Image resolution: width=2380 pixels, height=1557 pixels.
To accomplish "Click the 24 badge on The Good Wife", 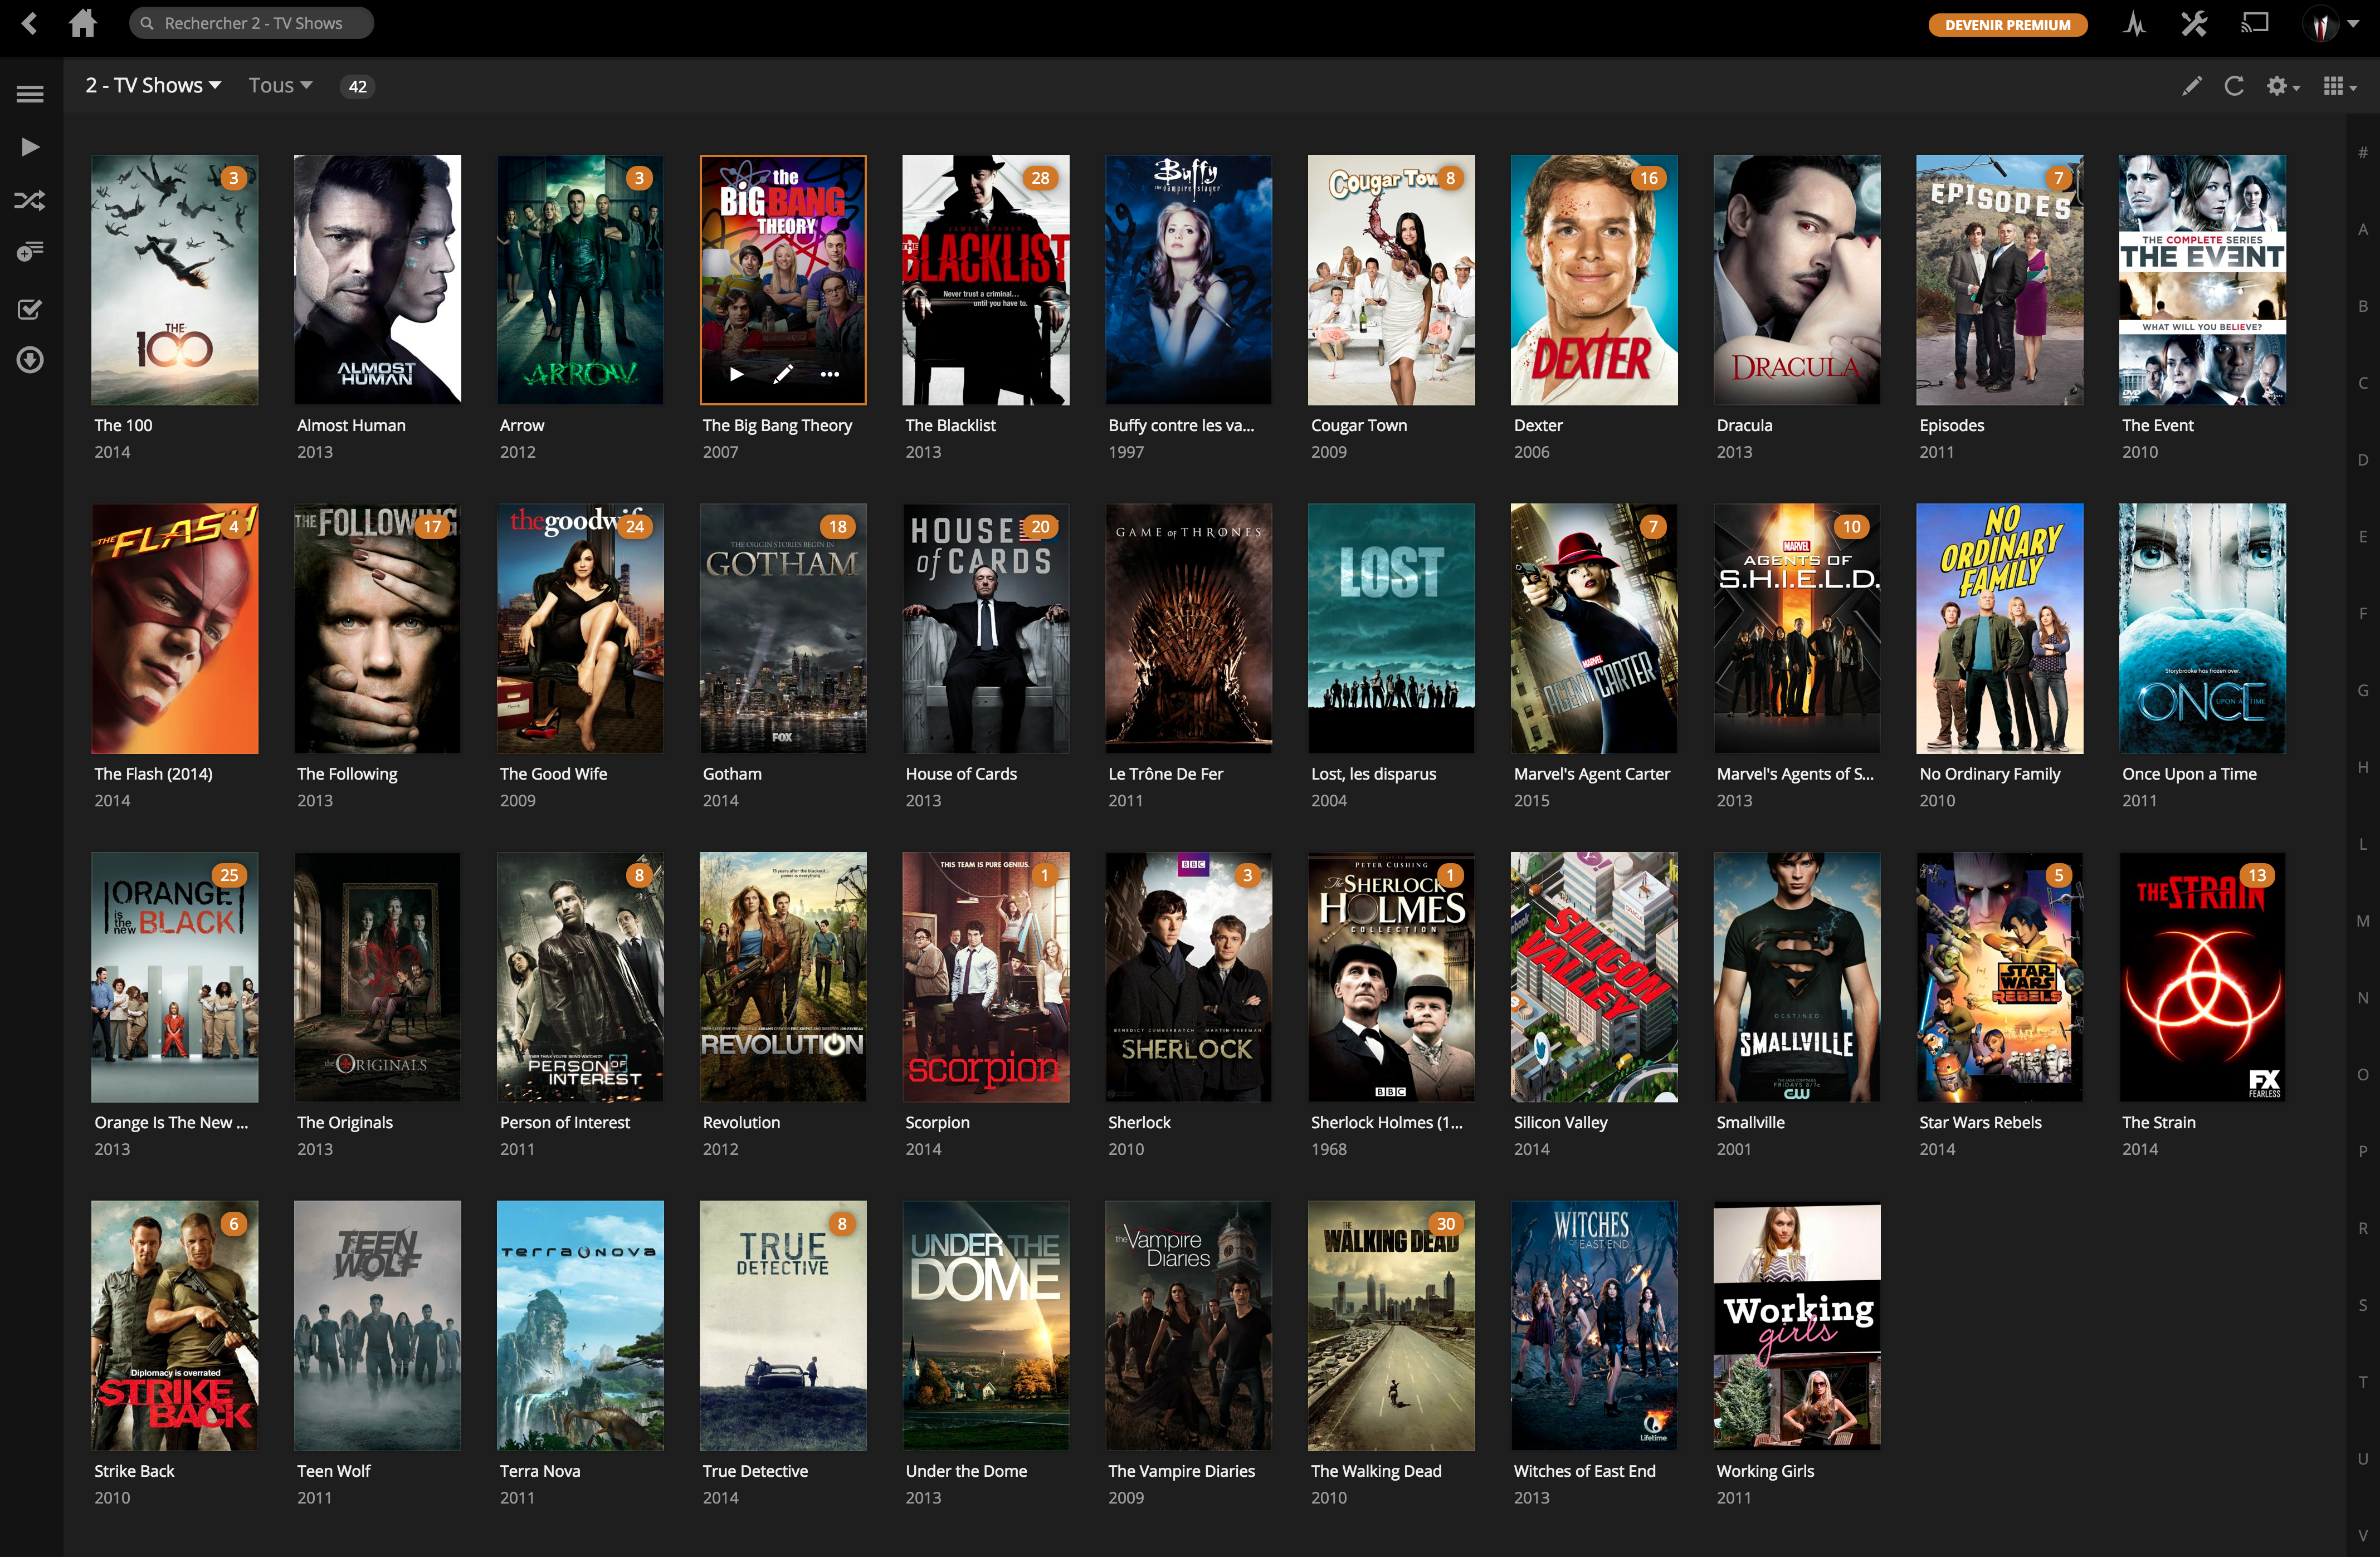I will coord(635,527).
